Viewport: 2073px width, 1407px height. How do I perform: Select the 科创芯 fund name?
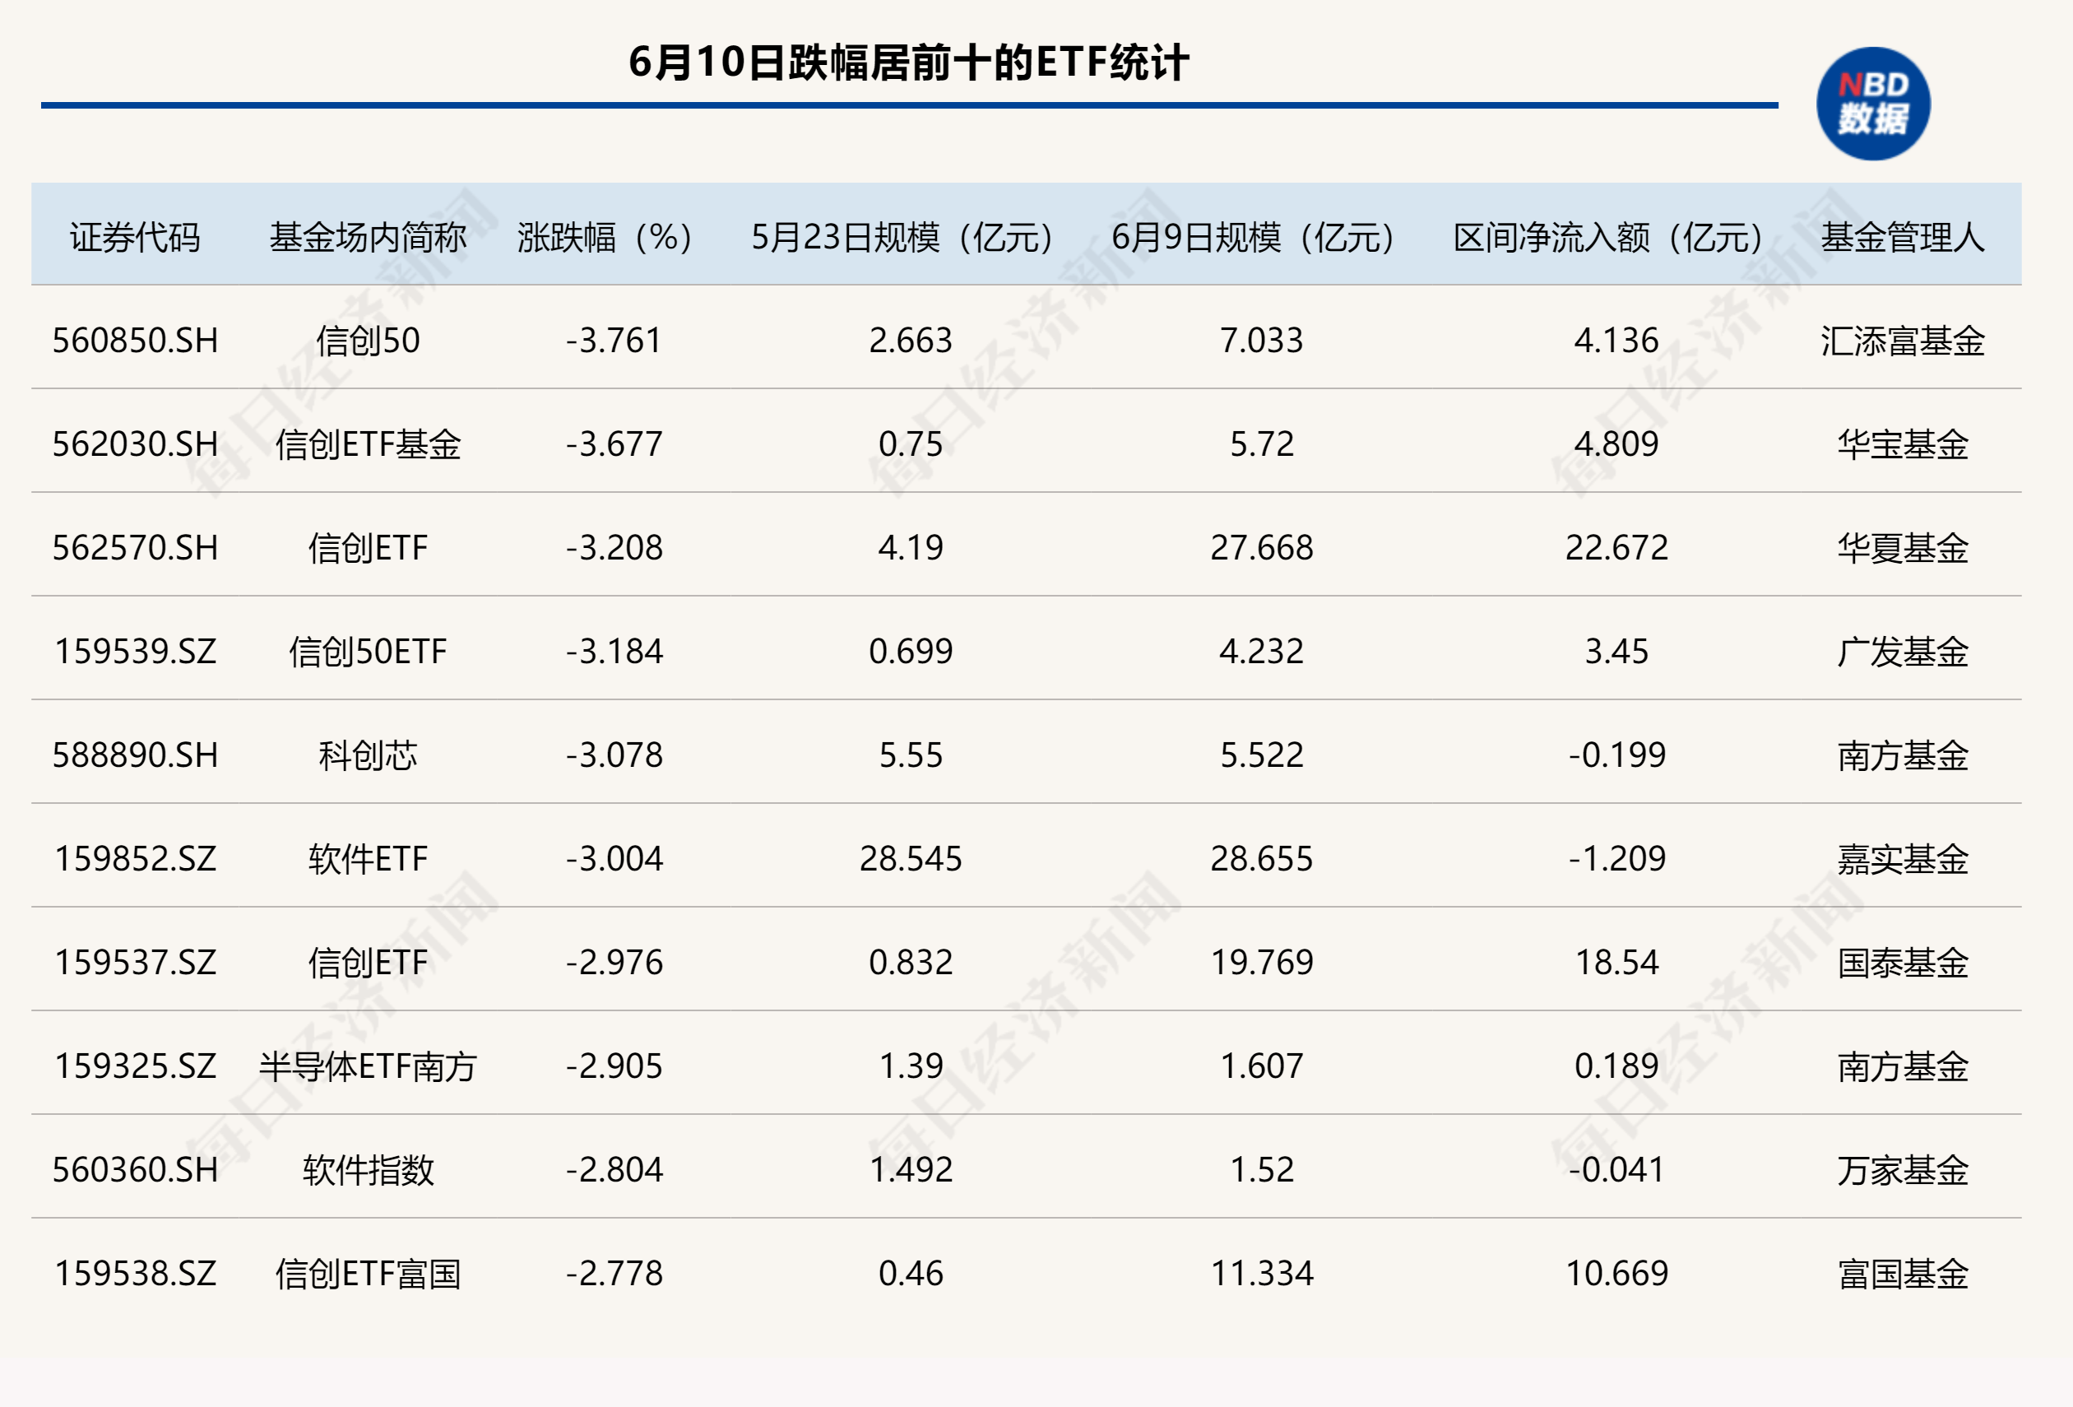click(x=368, y=755)
